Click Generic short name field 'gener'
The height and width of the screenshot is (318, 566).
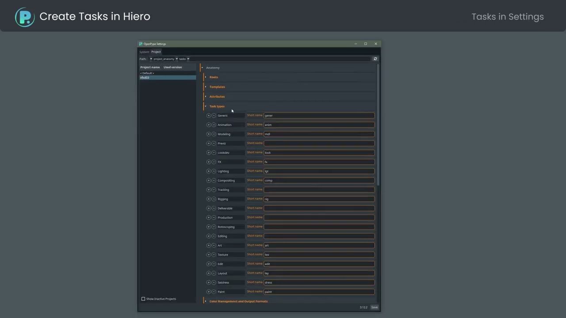[x=319, y=115]
